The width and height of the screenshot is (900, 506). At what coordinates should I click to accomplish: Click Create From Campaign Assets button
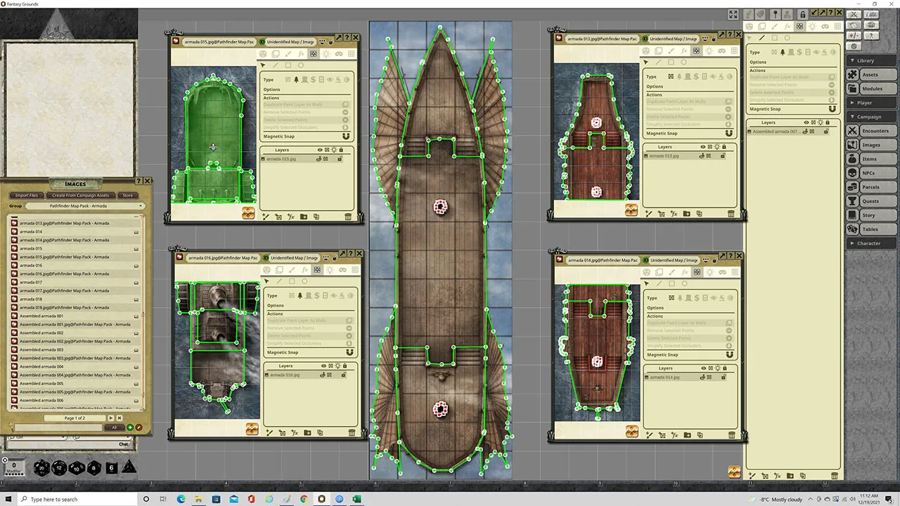coord(81,195)
